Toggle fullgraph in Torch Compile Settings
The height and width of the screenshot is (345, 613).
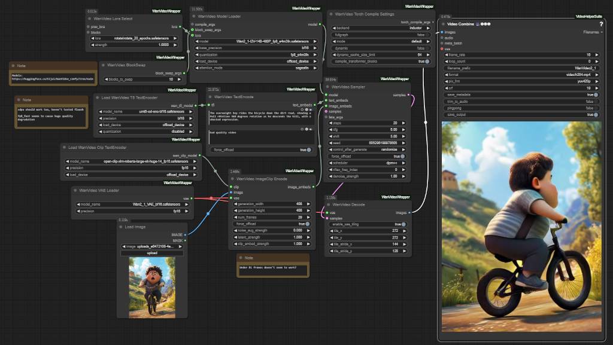coord(381,35)
